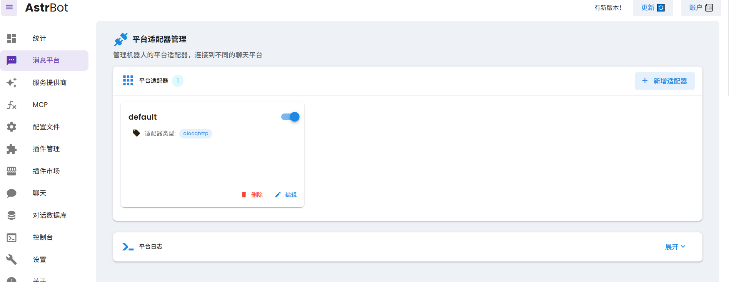This screenshot has height=282, width=729.
Task: Edit the default adapter with 编辑
Action: click(x=286, y=195)
